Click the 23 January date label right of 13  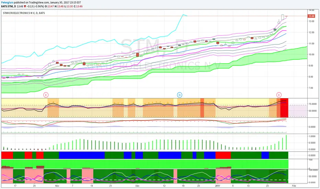click(x=267, y=186)
